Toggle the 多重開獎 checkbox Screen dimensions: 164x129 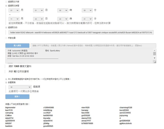tap(6, 83)
